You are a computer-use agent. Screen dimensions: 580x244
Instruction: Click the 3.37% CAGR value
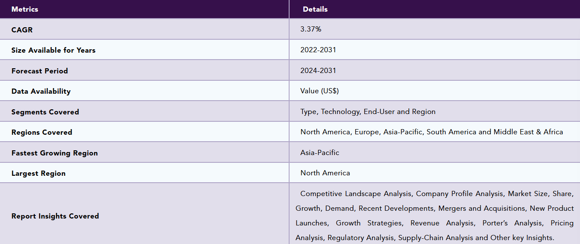[x=311, y=29]
